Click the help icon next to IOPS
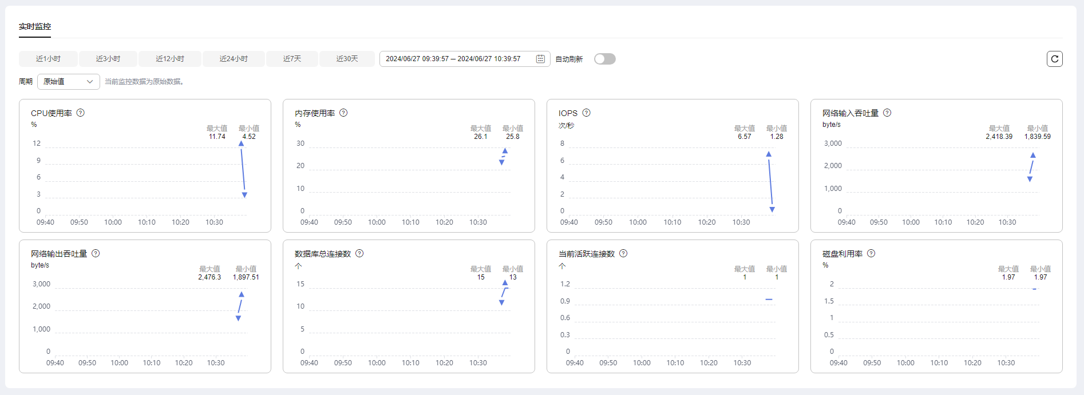This screenshot has width=1084, height=395. (x=586, y=113)
